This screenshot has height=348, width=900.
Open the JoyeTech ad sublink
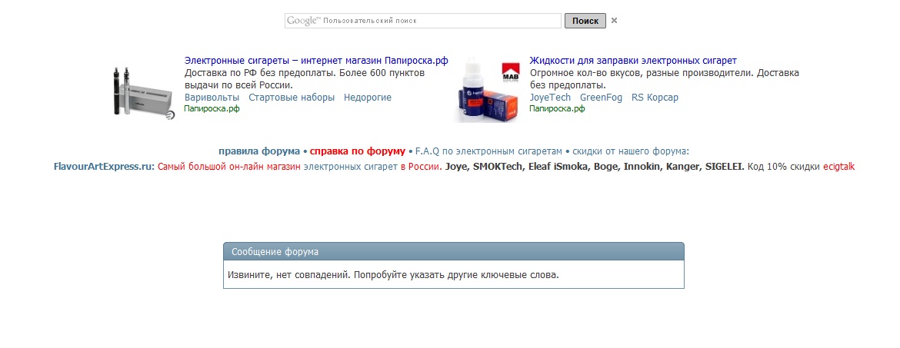(550, 98)
